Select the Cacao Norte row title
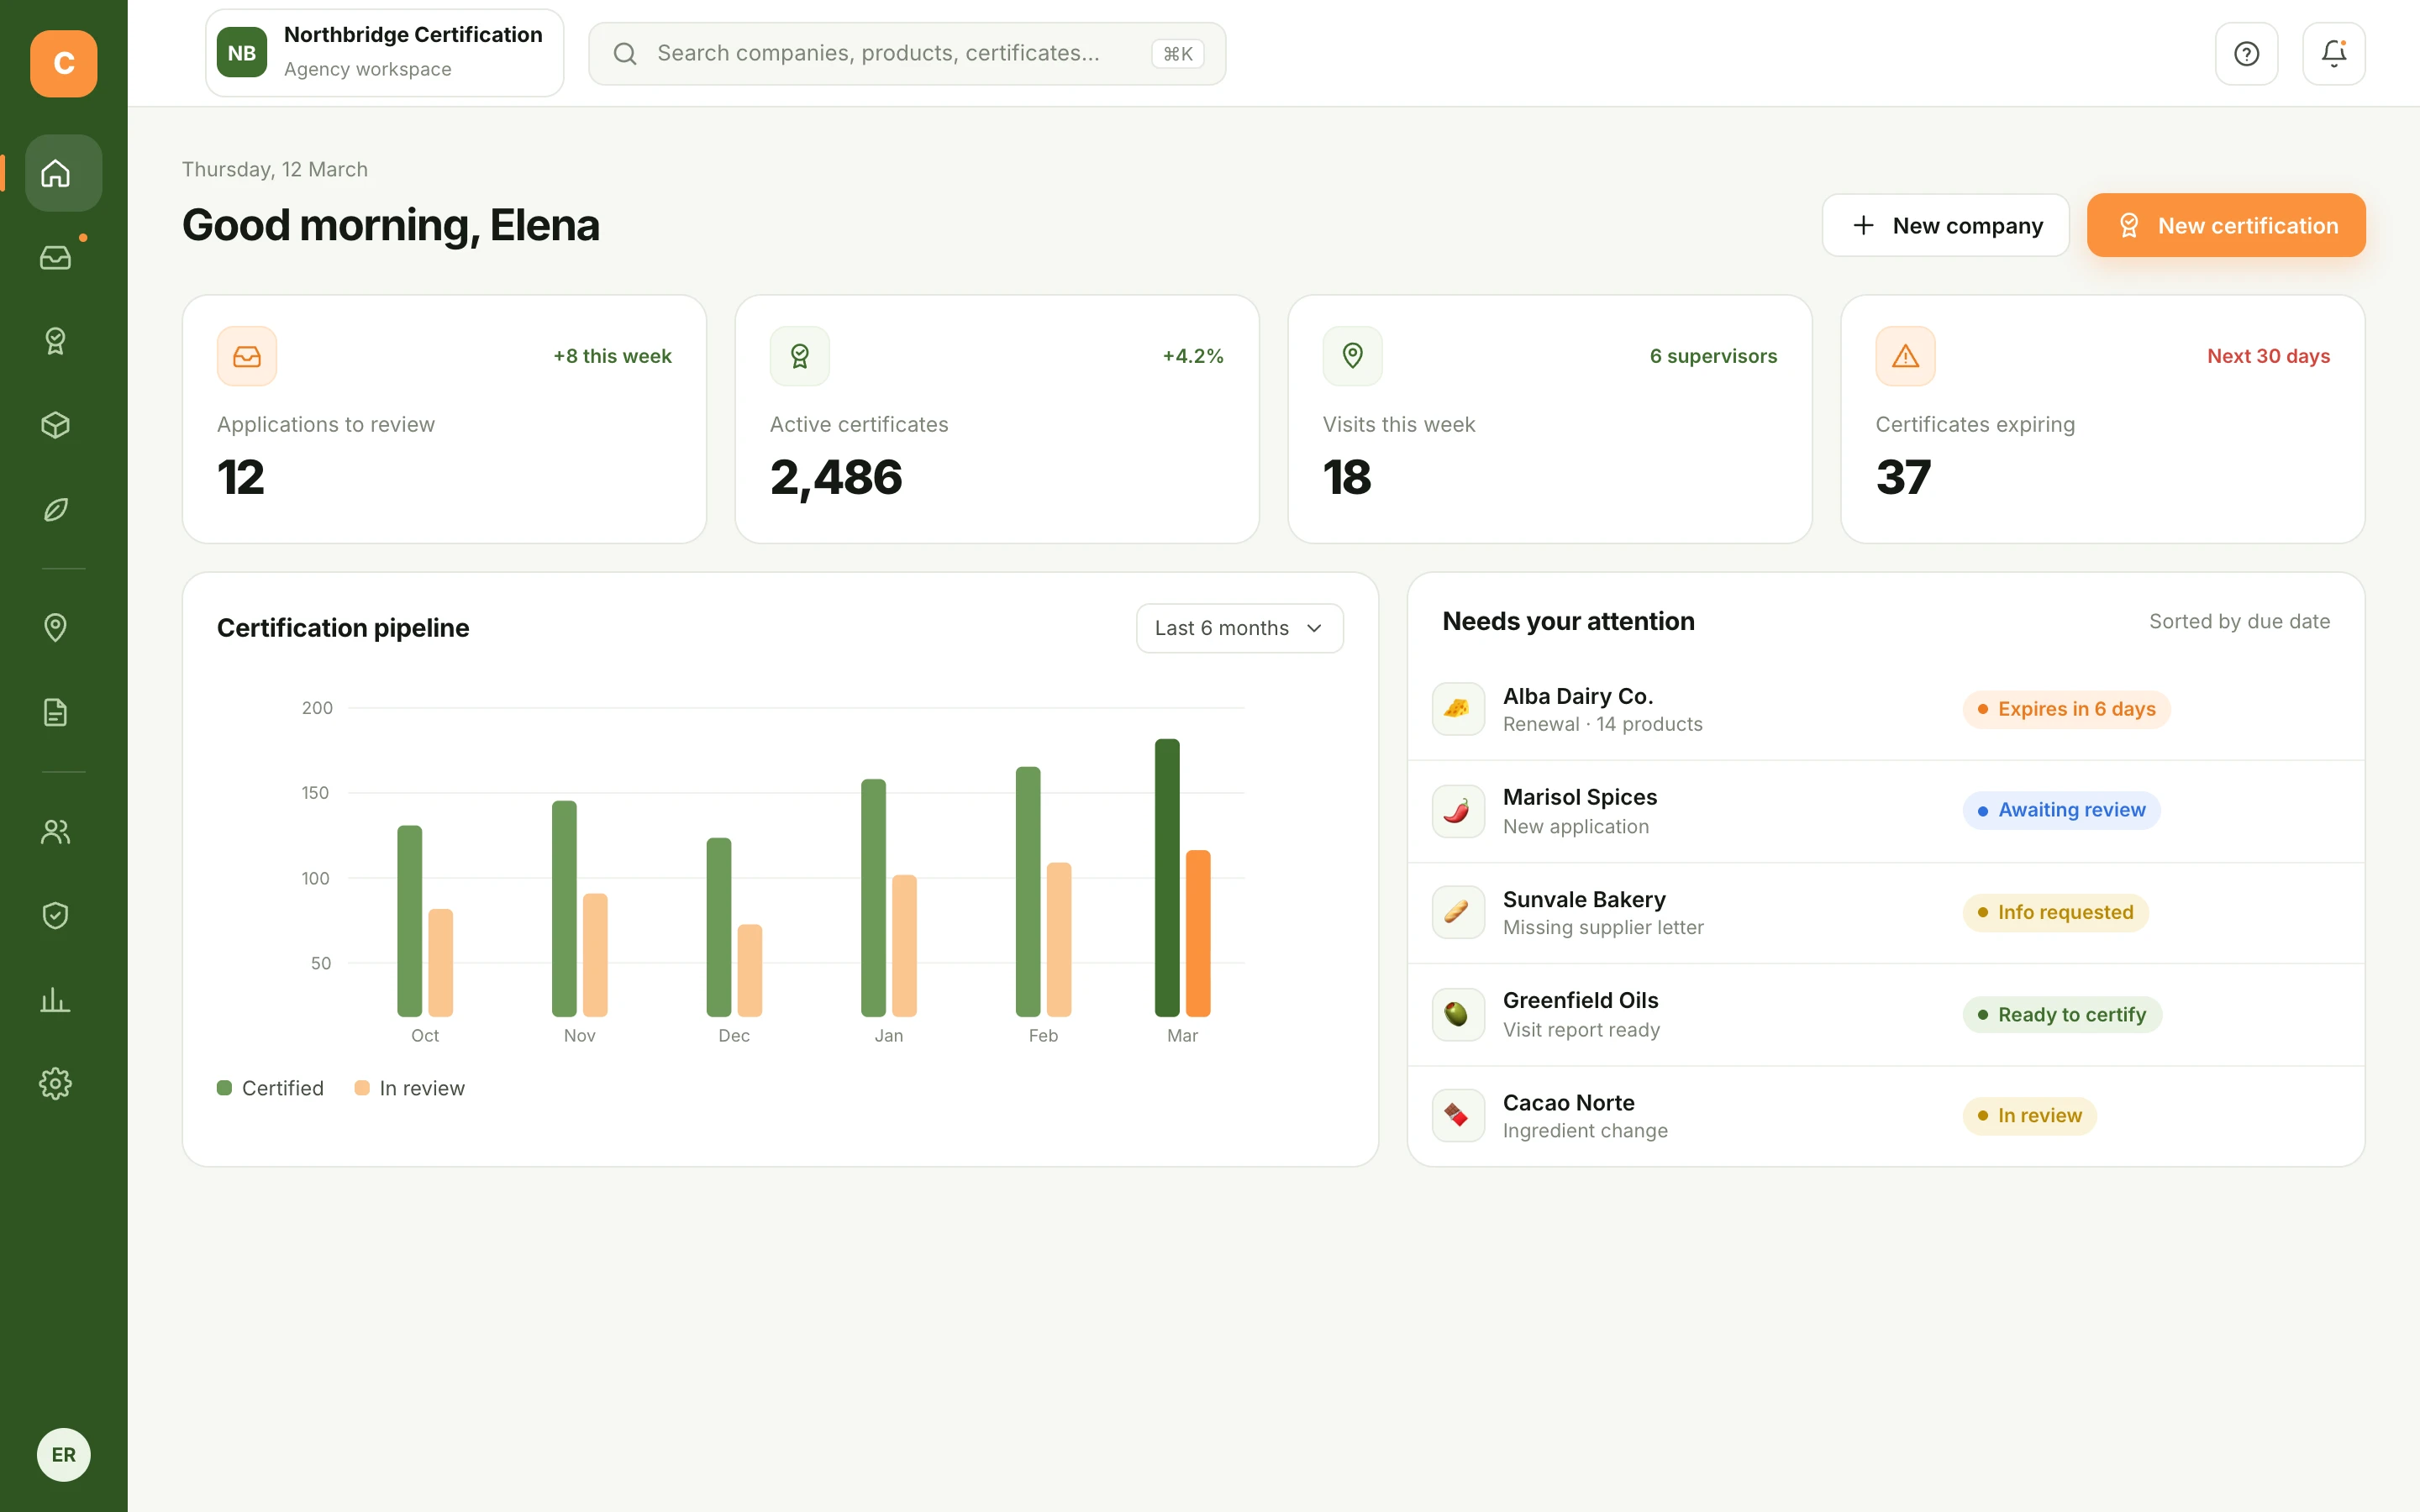 coord(1568,1102)
